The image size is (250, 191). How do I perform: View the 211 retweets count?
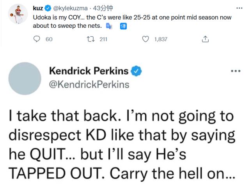click(x=103, y=39)
